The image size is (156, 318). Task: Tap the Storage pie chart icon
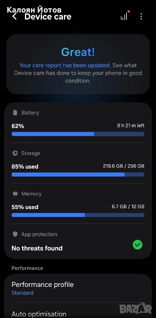pyautogui.click(x=15, y=153)
